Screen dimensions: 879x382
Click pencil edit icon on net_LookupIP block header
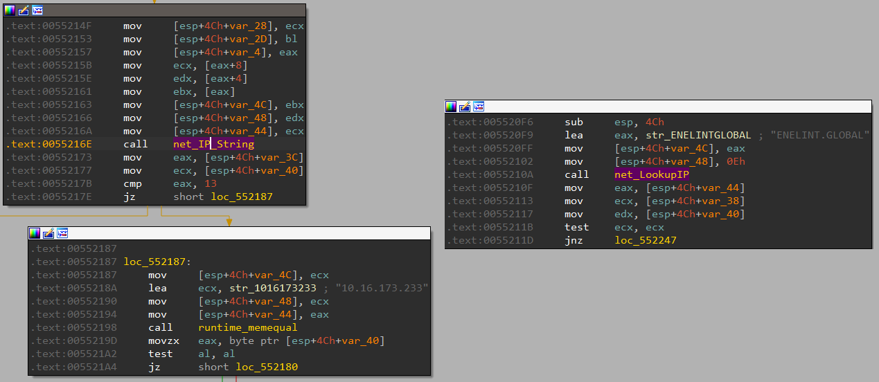465,107
